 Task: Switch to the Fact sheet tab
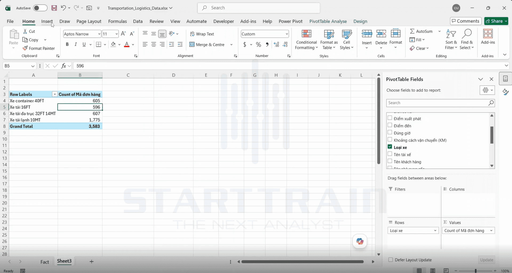tap(45, 262)
